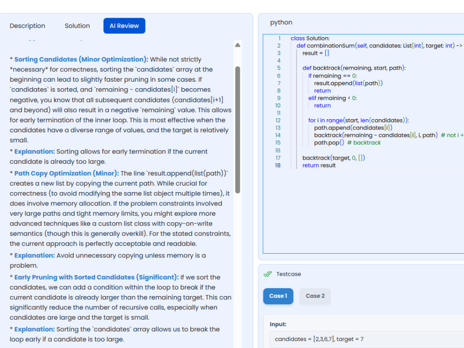Screen dimensions: 464x348
Task: Click 'Sorting Candidates (Minor Optimization):' heading
Action: [81, 59]
